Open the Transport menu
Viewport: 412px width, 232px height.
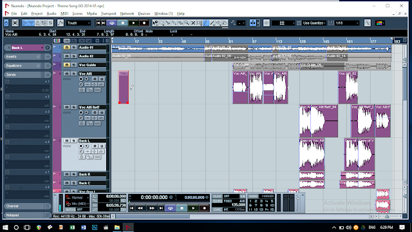tap(109, 14)
